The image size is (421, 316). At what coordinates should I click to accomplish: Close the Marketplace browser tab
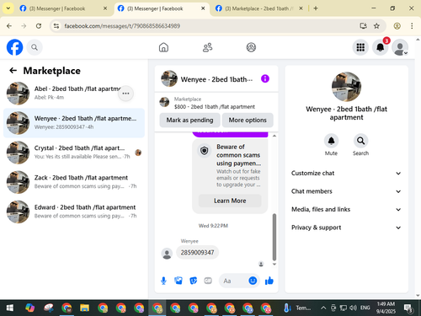point(301,8)
